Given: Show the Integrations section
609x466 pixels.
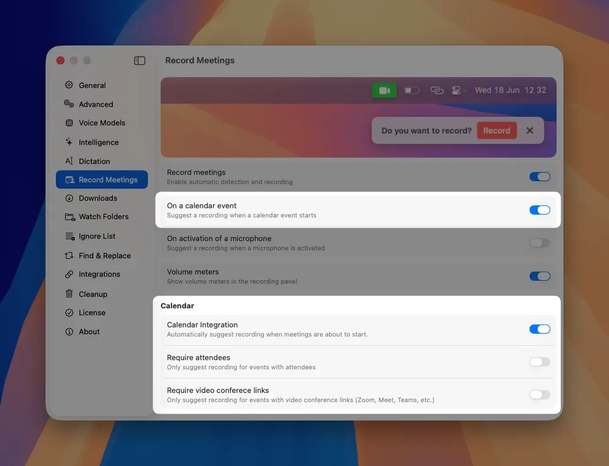Looking at the screenshot, I should point(102,274).
